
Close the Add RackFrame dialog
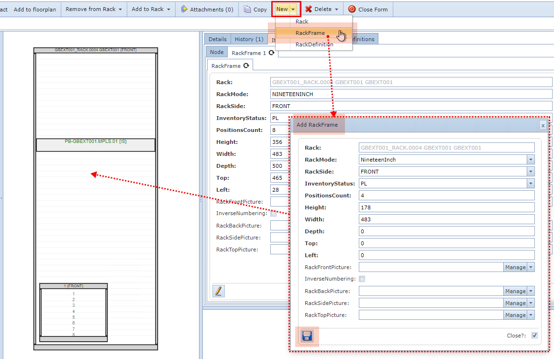[543, 125]
